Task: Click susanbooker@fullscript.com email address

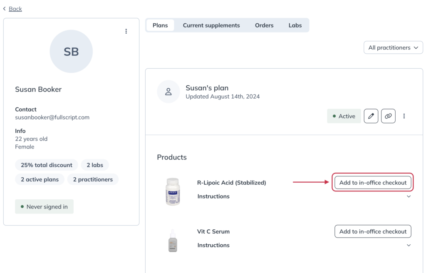Action: tap(52, 117)
